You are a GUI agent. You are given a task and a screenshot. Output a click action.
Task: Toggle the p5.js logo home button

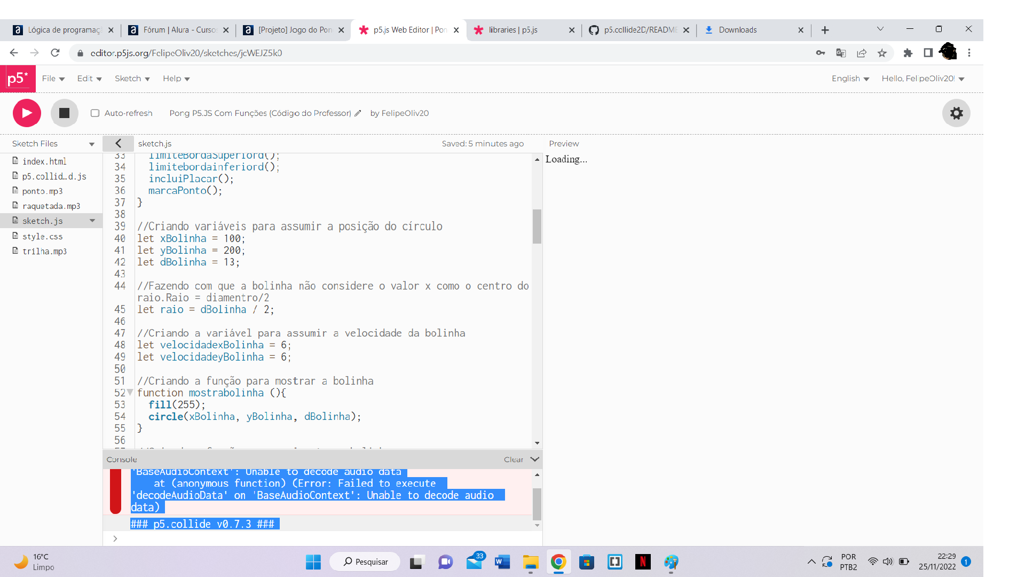(17, 78)
